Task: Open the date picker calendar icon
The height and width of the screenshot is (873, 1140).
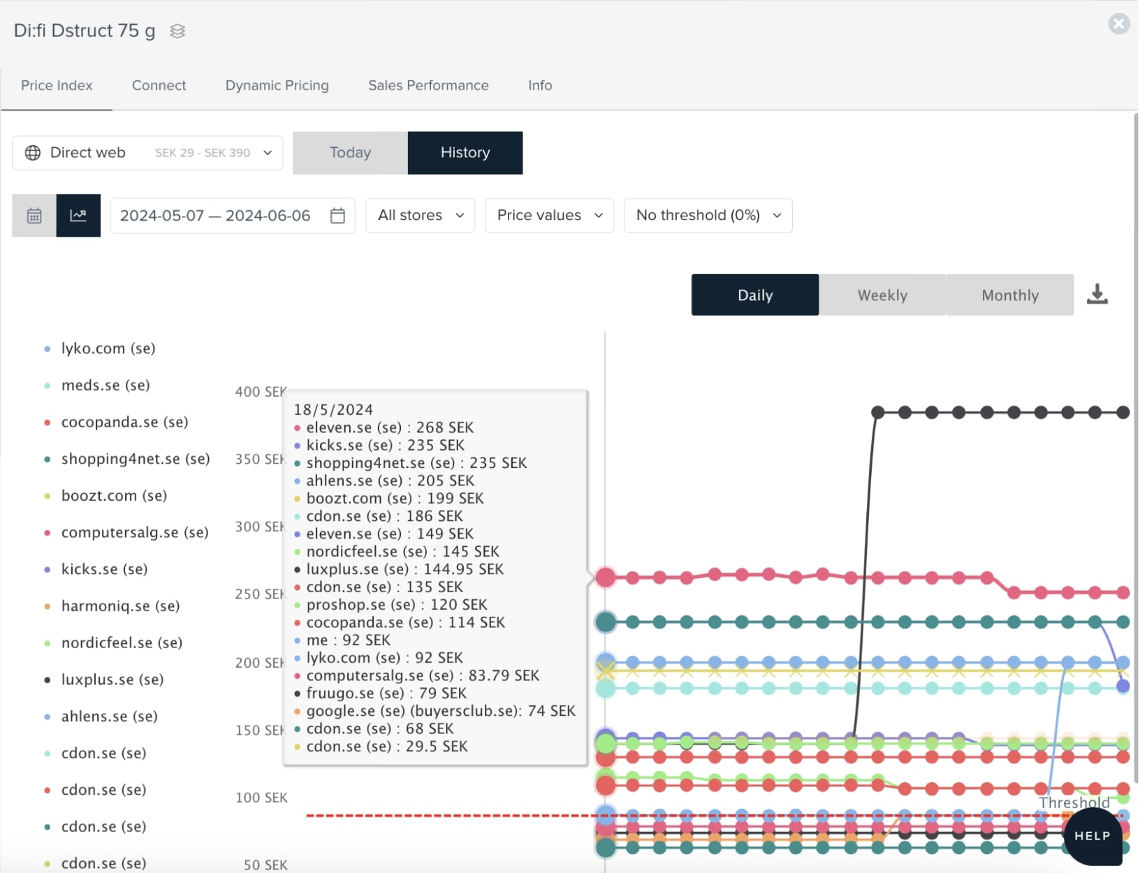Action: 337,216
